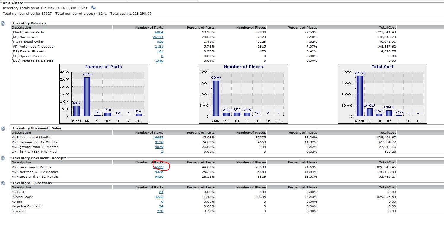Refresh the inventory totals timestamp
Viewport: 444px width, 243px height.
point(93,8)
